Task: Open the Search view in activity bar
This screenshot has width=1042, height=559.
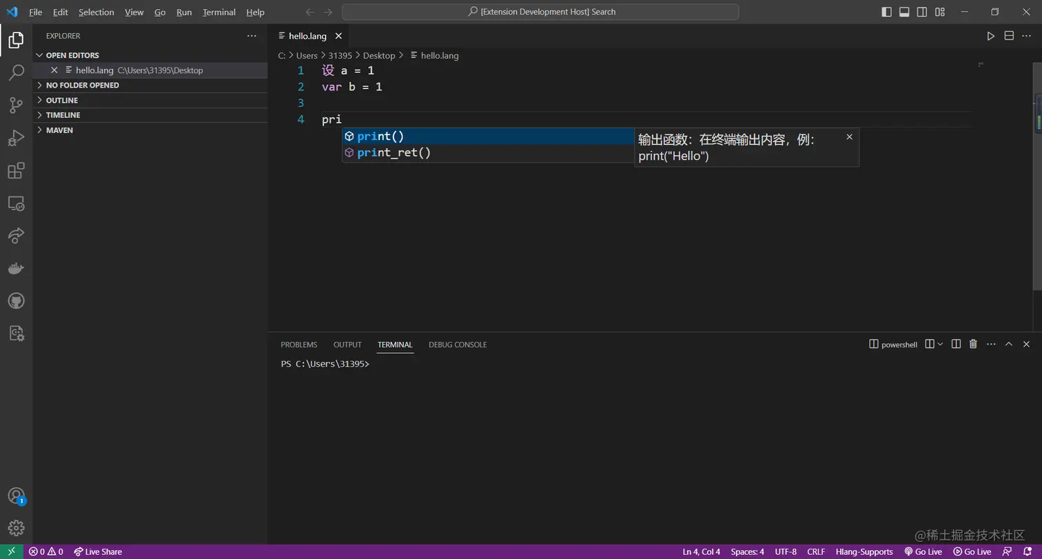Action: 16,72
